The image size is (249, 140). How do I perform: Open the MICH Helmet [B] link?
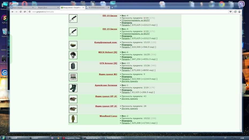108,52
